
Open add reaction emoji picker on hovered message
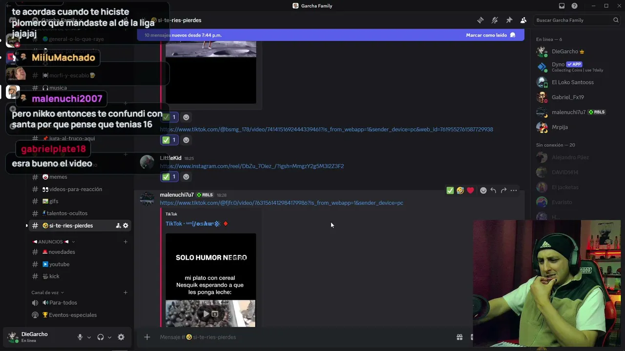(x=483, y=191)
